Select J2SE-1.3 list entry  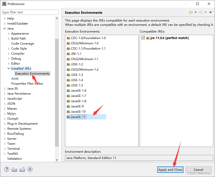(x=77, y=75)
